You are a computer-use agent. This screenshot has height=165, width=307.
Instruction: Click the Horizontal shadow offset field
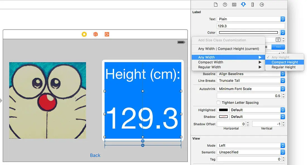coord(231,124)
